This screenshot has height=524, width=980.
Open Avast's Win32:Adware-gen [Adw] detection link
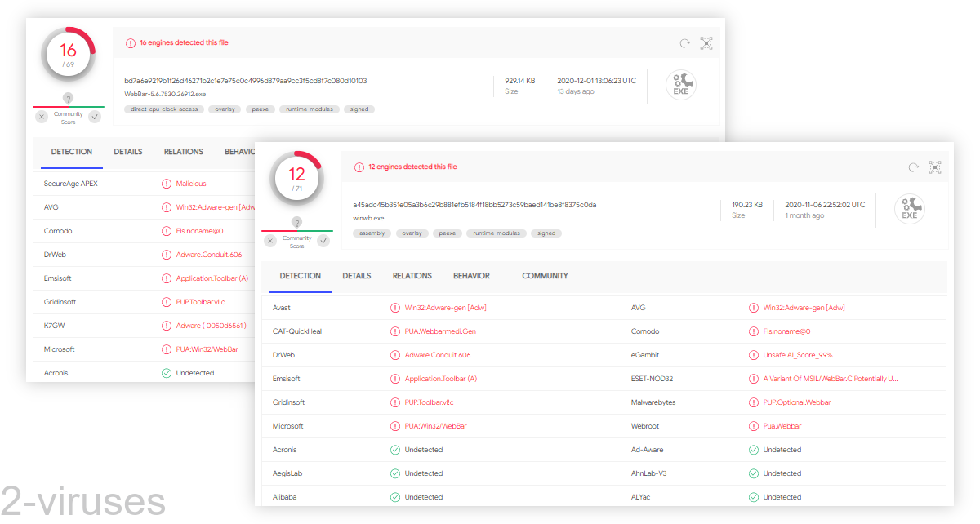[446, 307]
